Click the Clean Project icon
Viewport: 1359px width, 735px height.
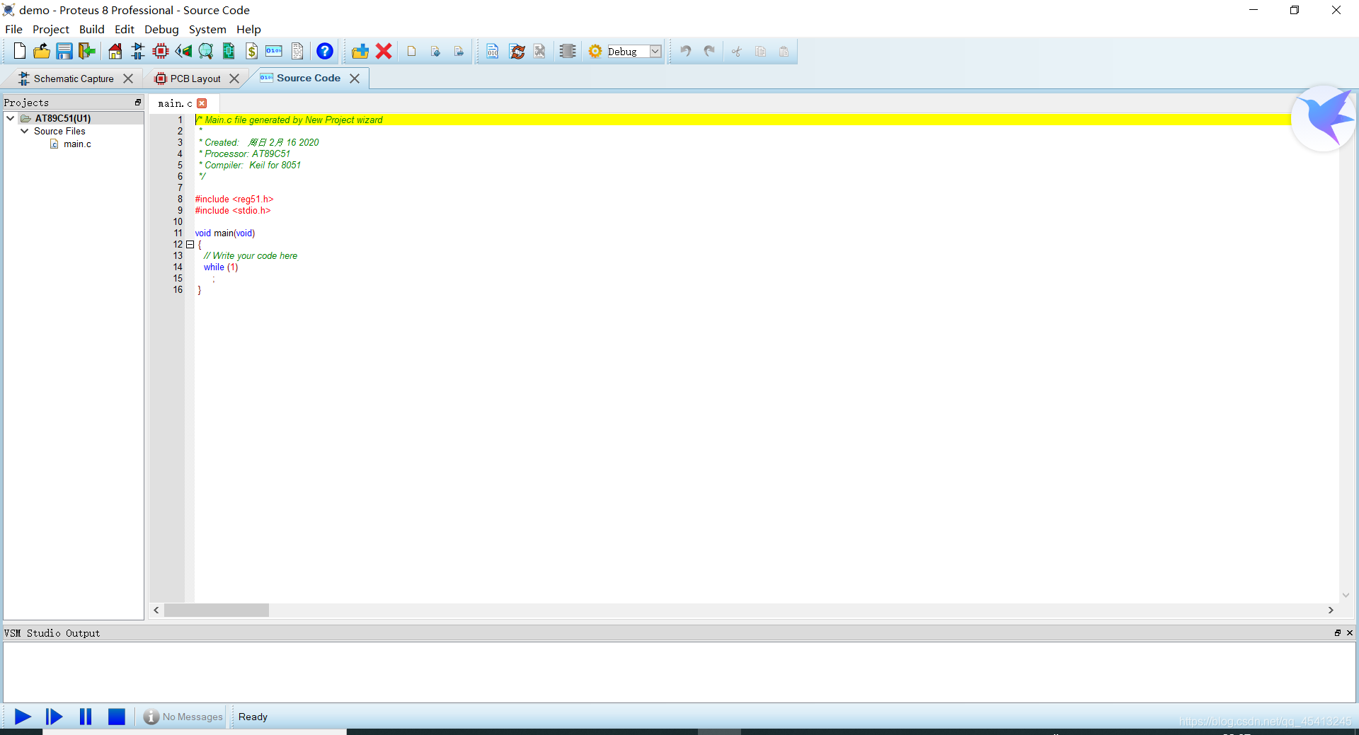pyautogui.click(x=539, y=51)
